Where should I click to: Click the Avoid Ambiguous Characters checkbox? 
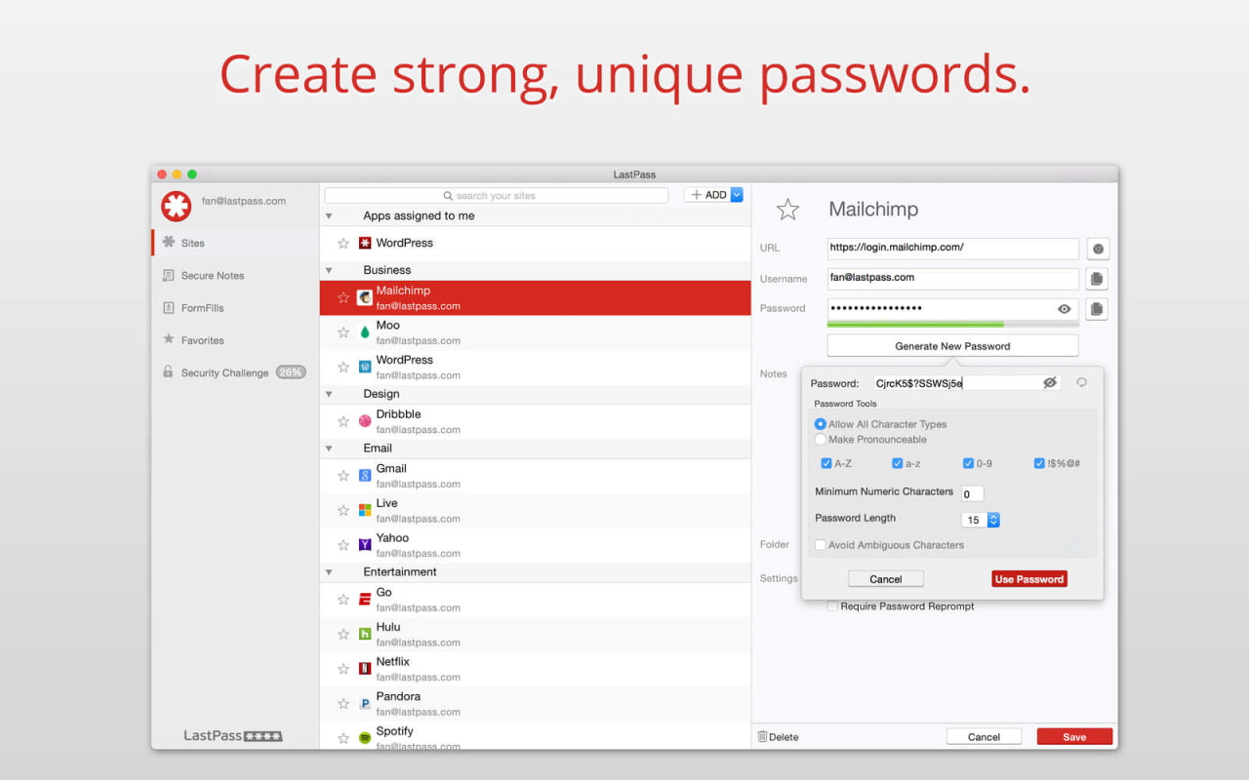coord(821,546)
